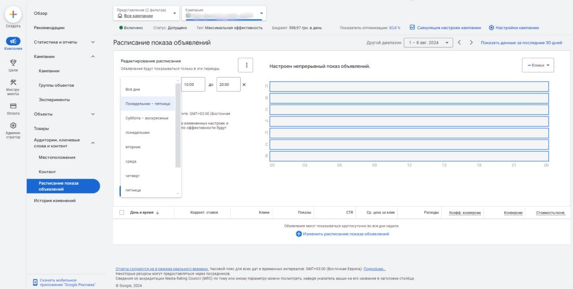Sort by День и время column
Screen dimensions: 573x289
point(145,212)
